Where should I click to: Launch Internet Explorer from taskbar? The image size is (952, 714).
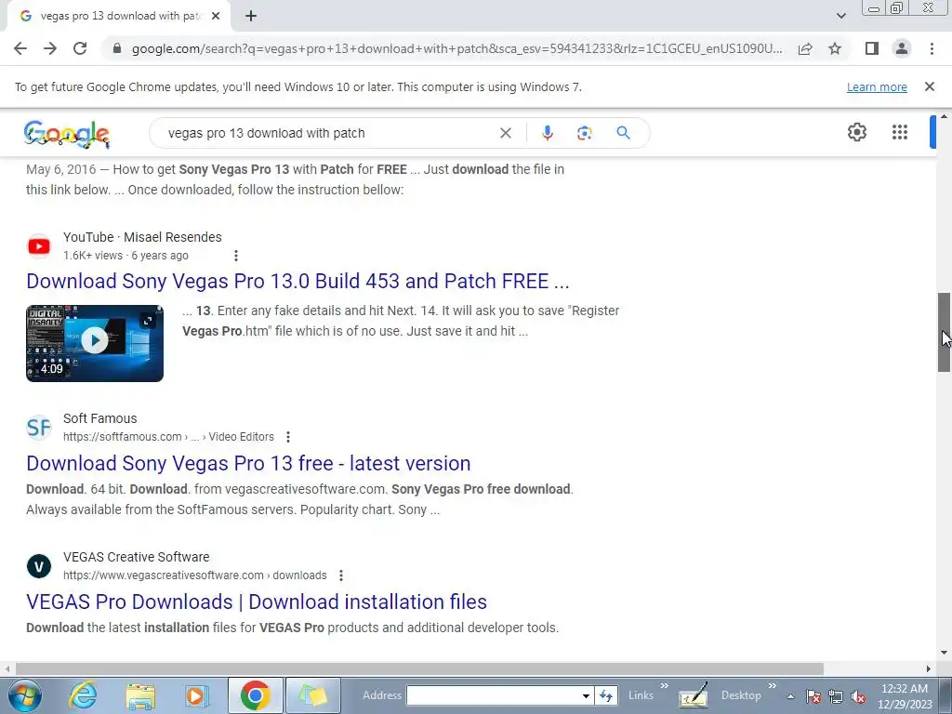[x=83, y=695]
